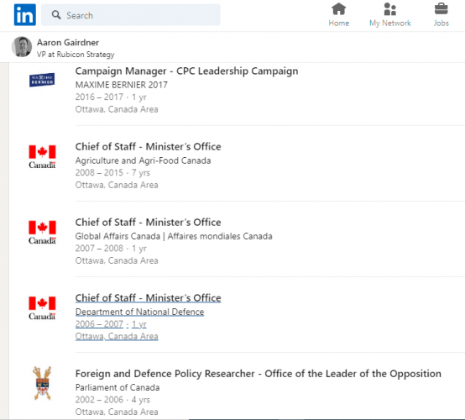This screenshot has height=420, width=465.
Task: Open Aaron Gairdner name link
Action: pyautogui.click(x=68, y=43)
